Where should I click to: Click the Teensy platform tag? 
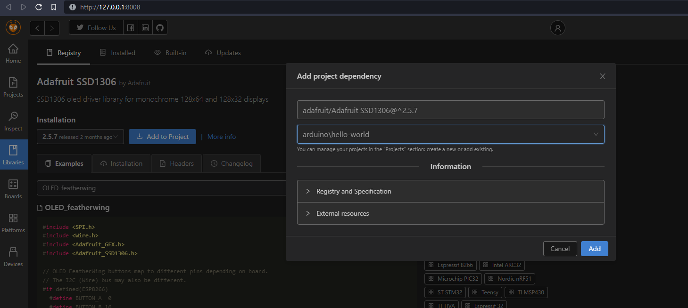click(485, 292)
